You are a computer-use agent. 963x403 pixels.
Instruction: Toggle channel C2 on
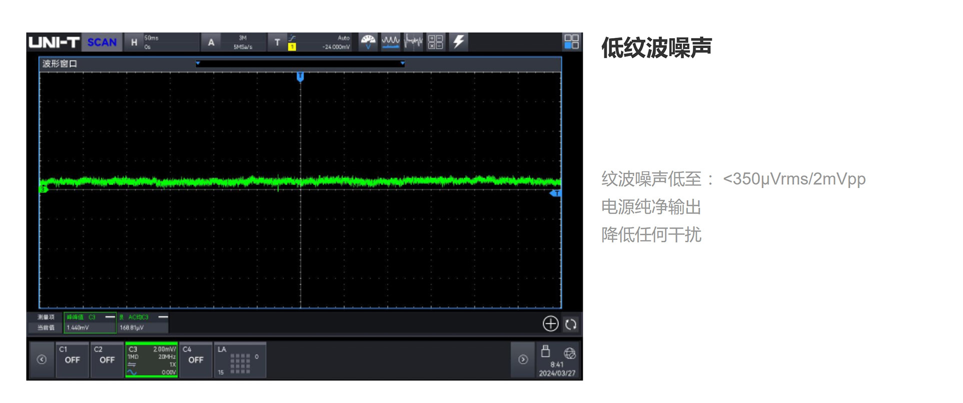(x=107, y=359)
